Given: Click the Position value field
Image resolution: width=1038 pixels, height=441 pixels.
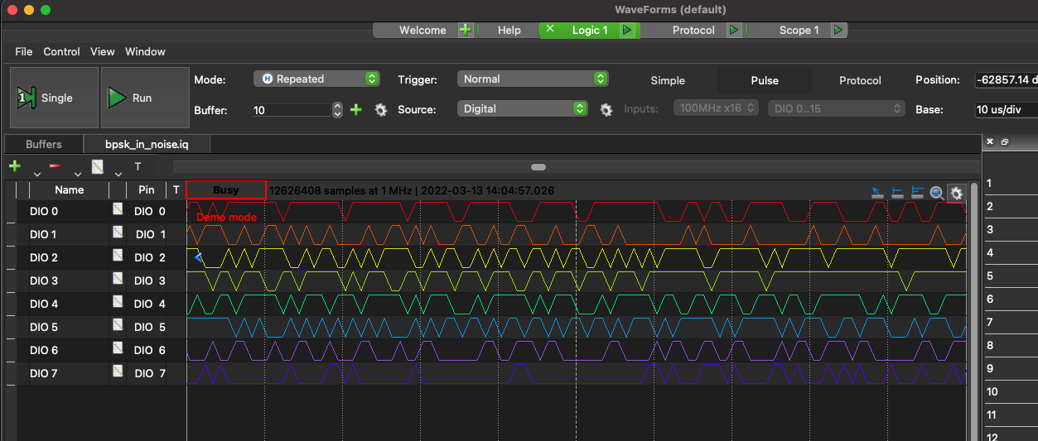Looking at the screenshot, I should pyautogui.click(x=1007, y=79).
